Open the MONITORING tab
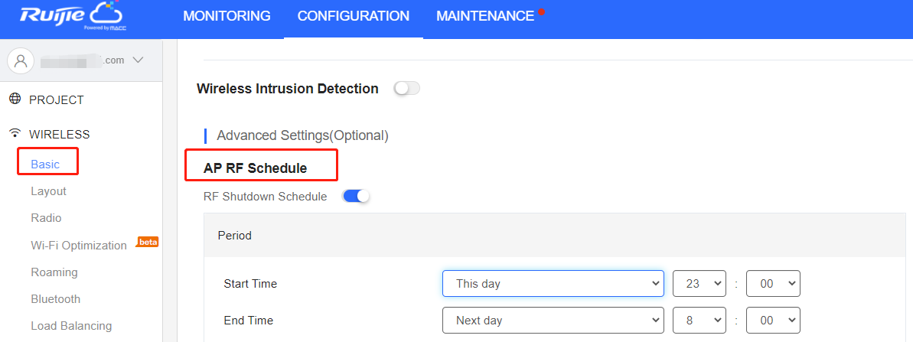913x342 pixels. [227, 16]
